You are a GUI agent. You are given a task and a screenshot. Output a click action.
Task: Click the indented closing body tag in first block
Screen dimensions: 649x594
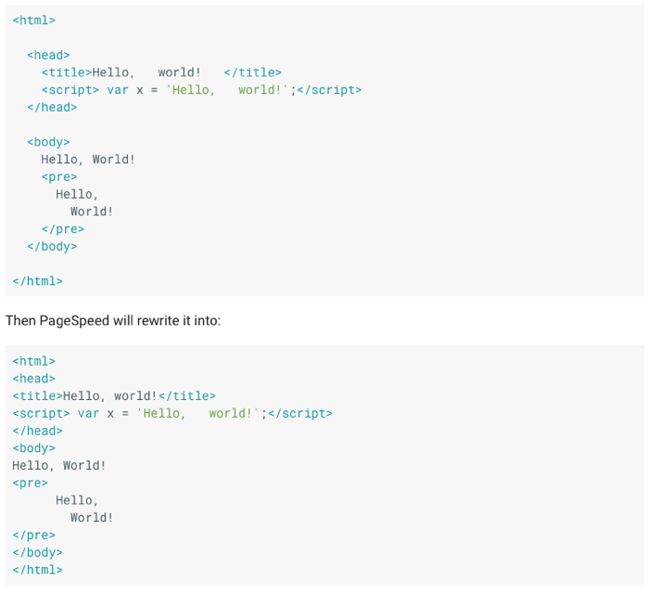pos(52,246)
